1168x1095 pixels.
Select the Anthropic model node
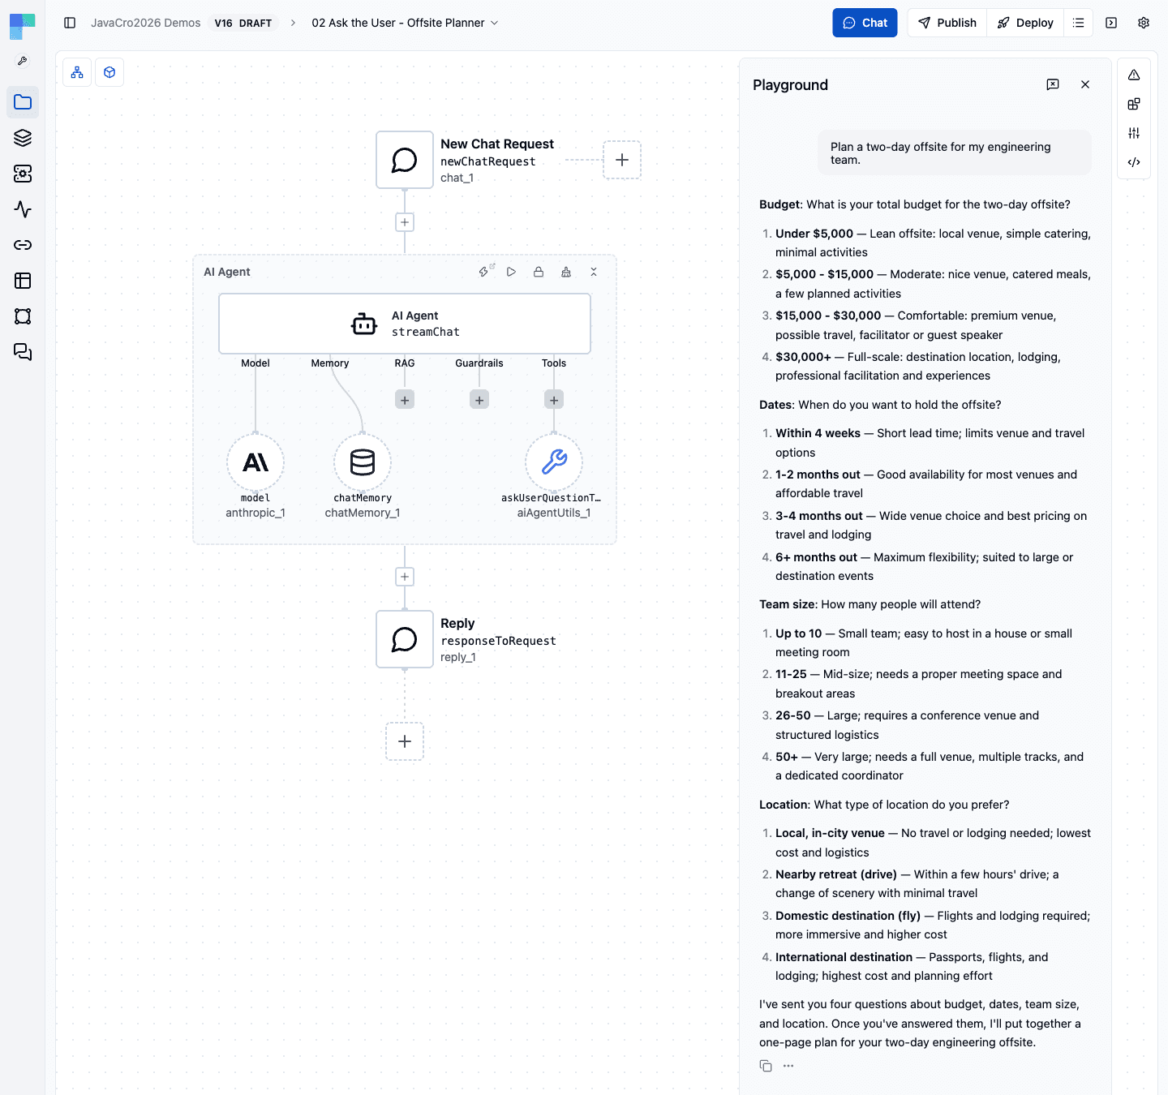[x=255, y=462]
